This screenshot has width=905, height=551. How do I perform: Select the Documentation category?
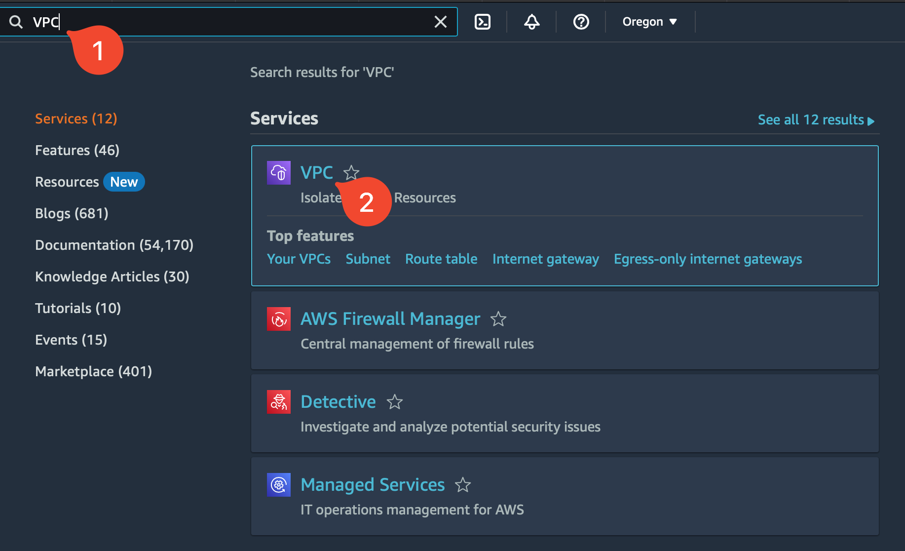coord(114,244)
